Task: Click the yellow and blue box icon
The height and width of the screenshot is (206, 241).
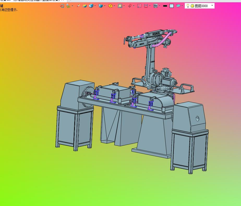Action: 85,6
